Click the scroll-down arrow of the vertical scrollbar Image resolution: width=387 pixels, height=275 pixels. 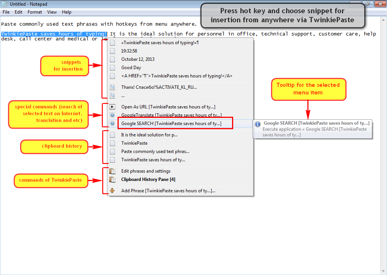tap(383, 271)
